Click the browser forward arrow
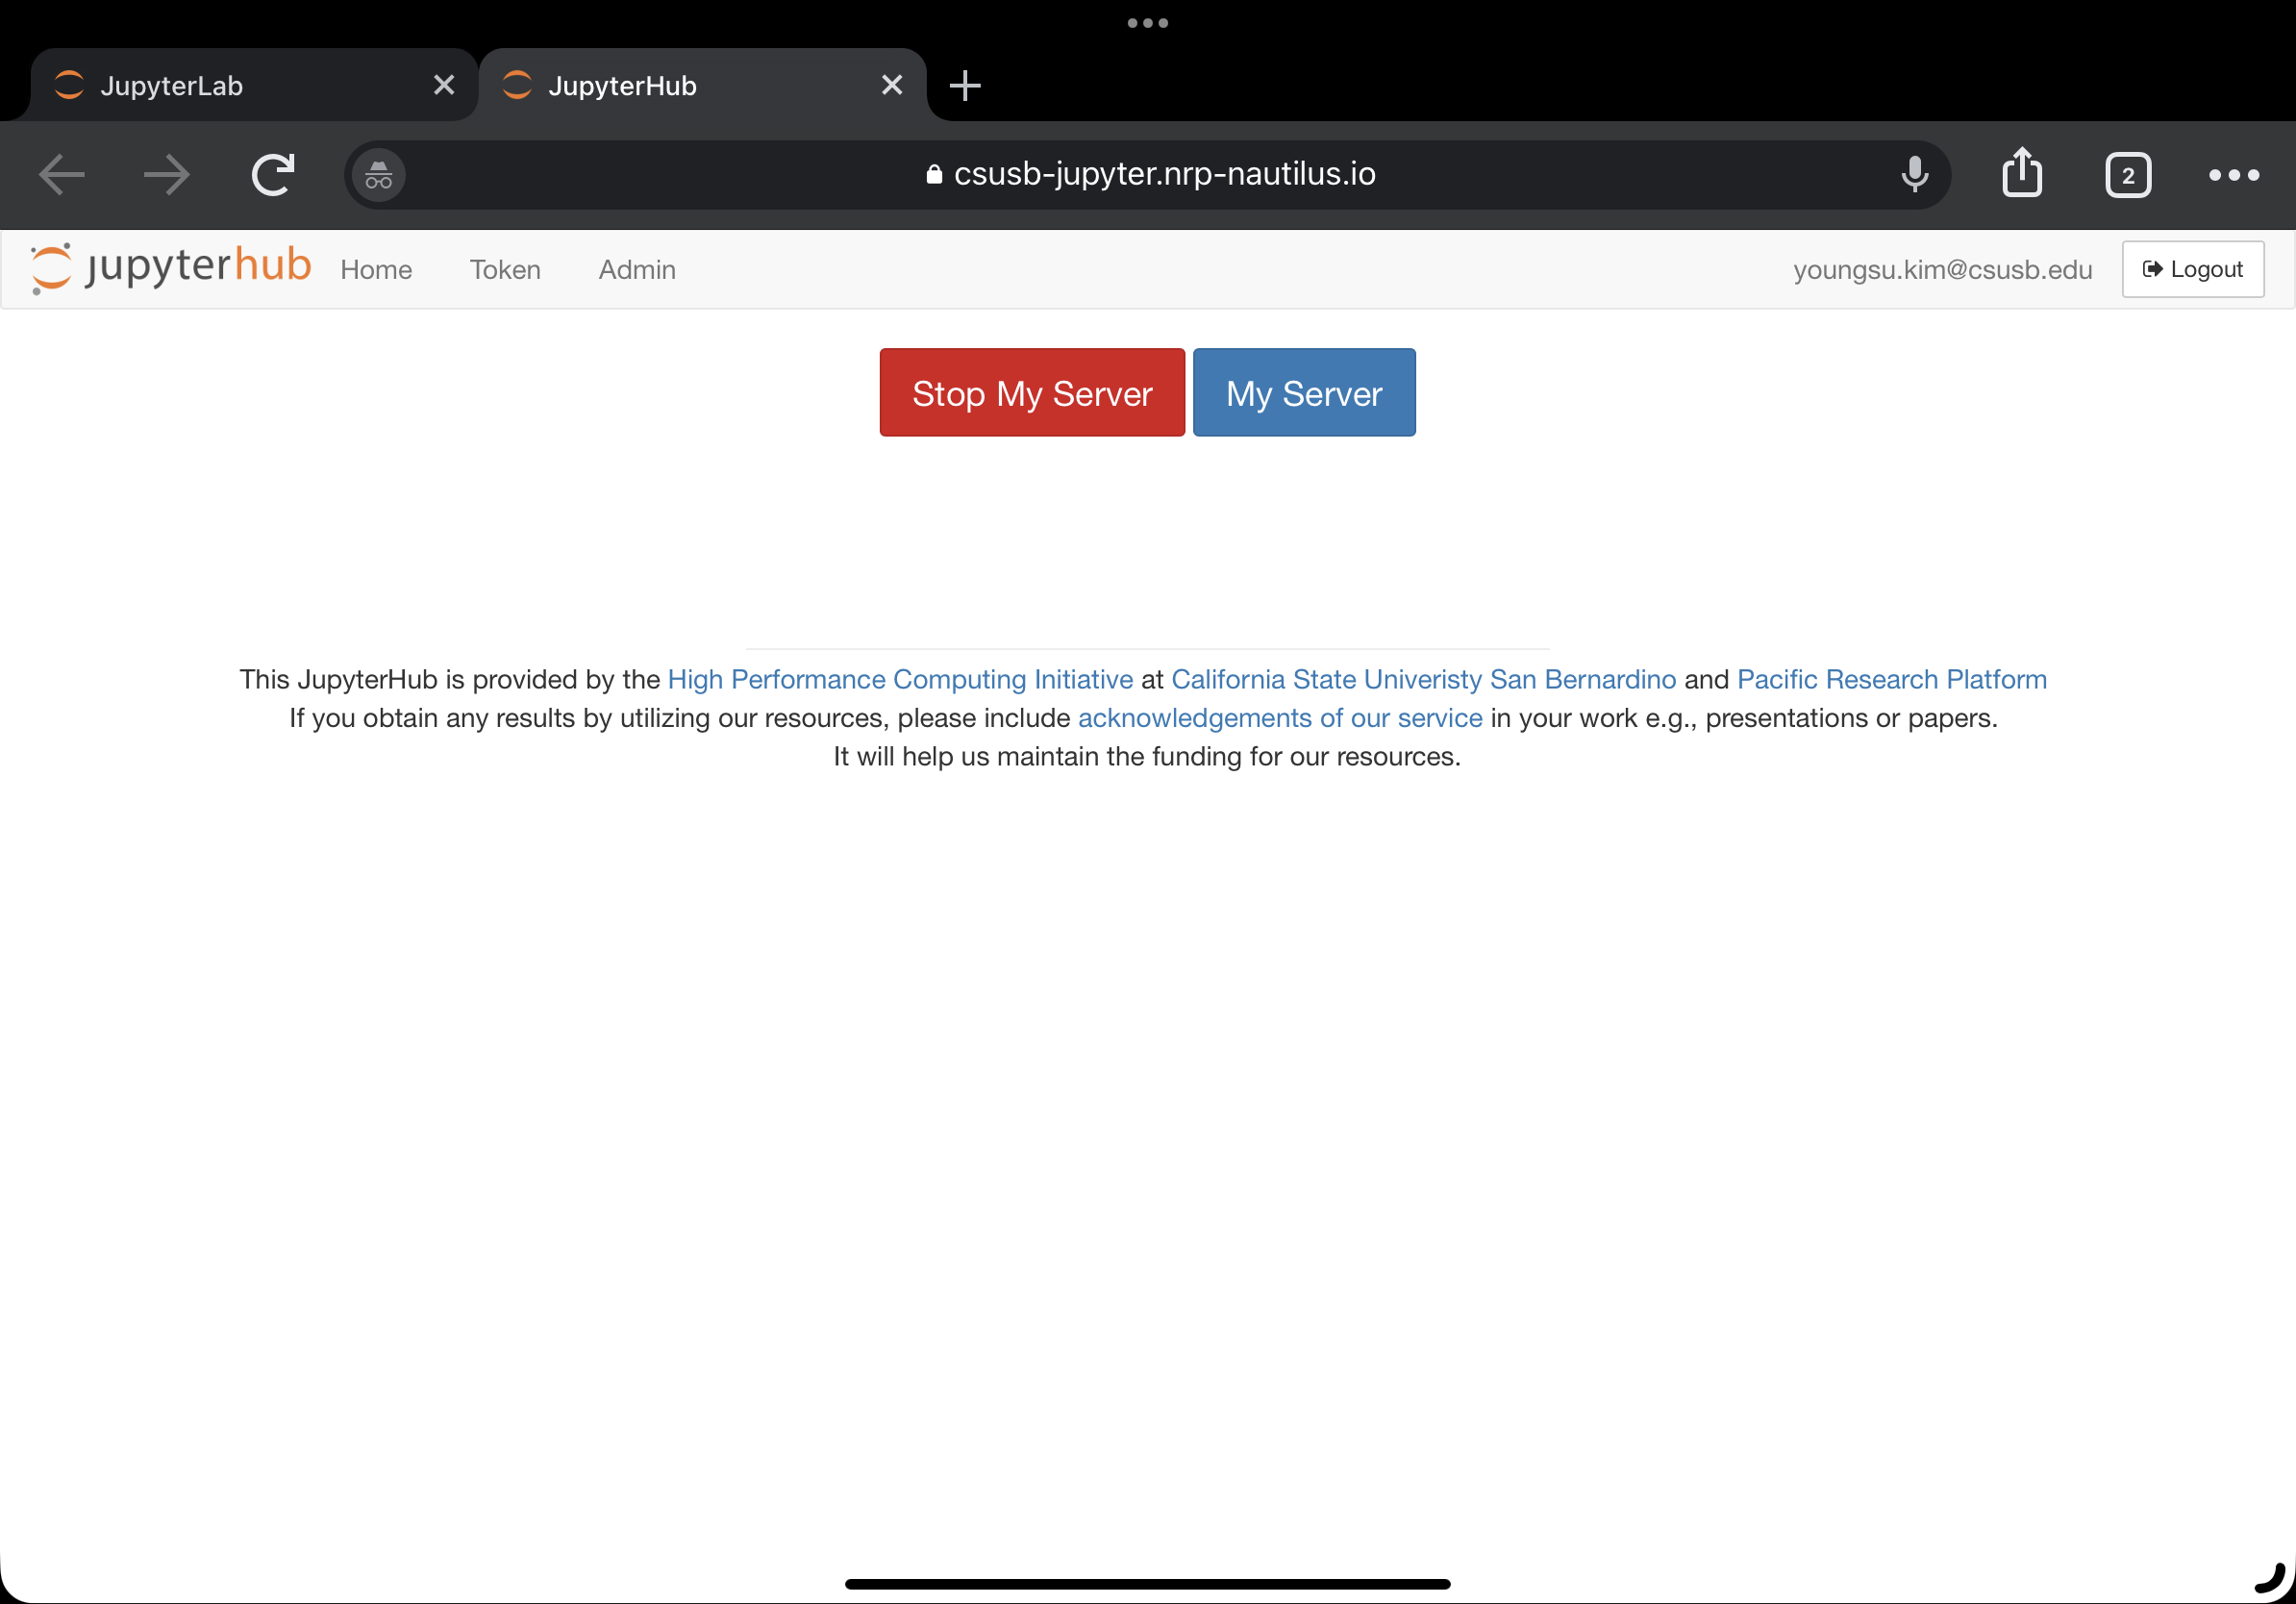The width and height of the screenshot is (2296, 1604). [x=166, y=175]
